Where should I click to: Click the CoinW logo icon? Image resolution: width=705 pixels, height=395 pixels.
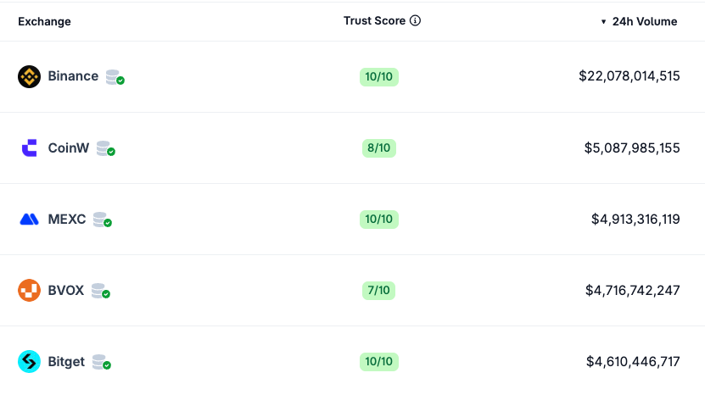coord(29,148)
